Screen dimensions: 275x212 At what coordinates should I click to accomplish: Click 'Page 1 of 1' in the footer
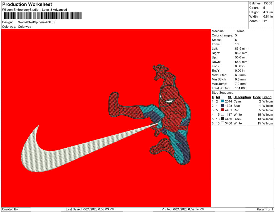[265, 209]
